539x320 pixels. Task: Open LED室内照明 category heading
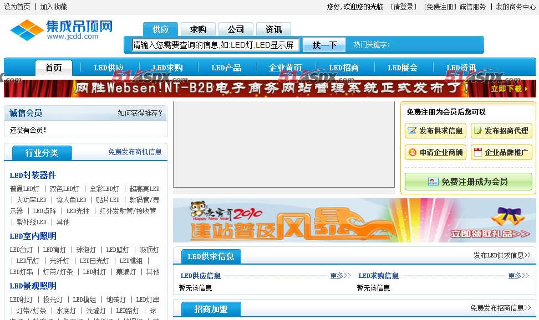click(x=33, y=236)
